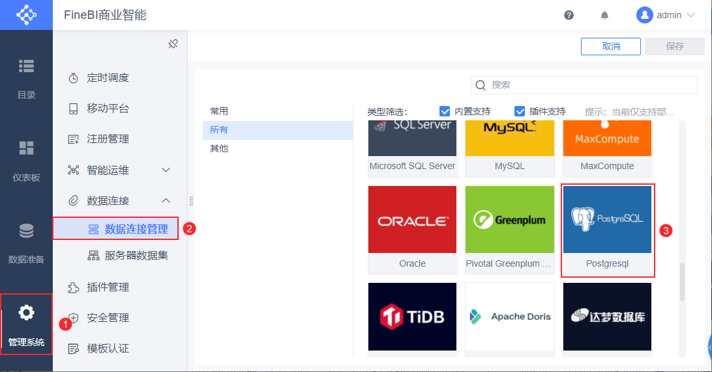Collapse the 数据连接 menu chevron
This screenshot has width=712, height=372.
click(166, 200)
